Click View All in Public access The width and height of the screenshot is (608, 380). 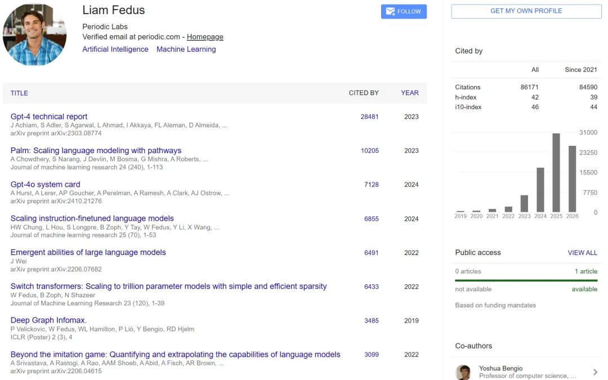click(x=583, y=253)
